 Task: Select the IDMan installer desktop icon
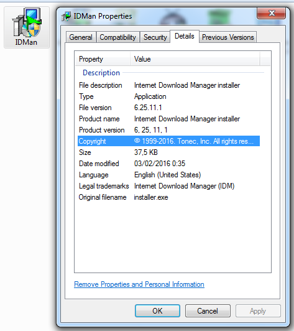coord(27,27)
